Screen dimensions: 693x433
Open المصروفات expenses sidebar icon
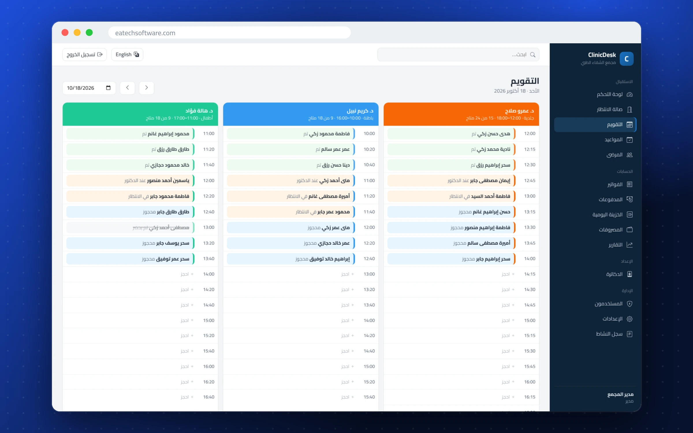point(629,229)
